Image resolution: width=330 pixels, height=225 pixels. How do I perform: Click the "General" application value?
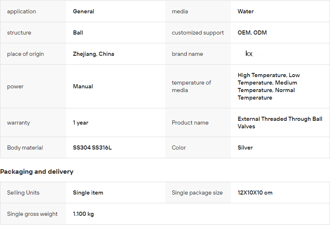pyautogui.click(x=83, y=11)
